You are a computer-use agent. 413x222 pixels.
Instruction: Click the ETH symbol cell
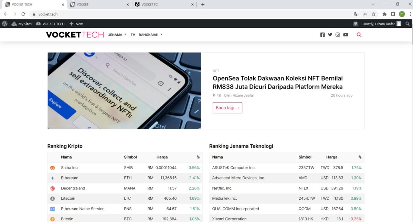(x=127, y=178)
